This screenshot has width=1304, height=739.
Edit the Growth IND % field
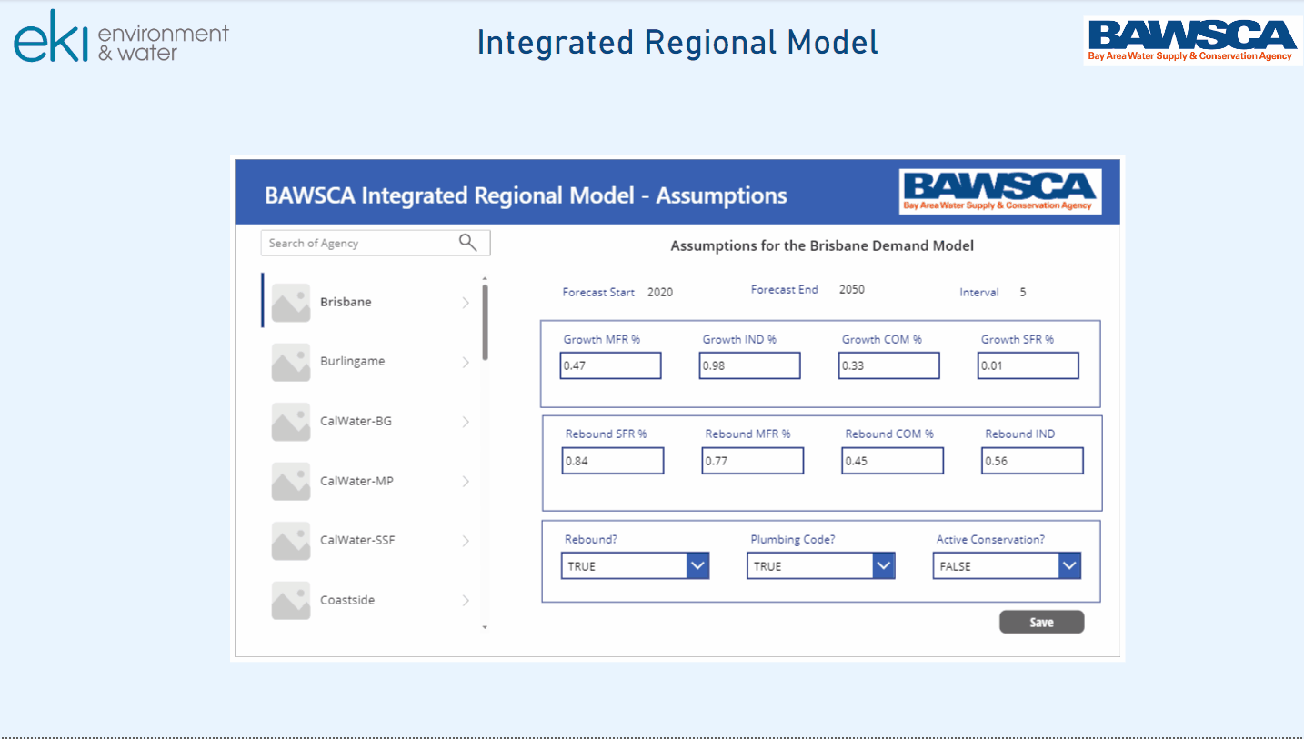[x=749, y=365]
